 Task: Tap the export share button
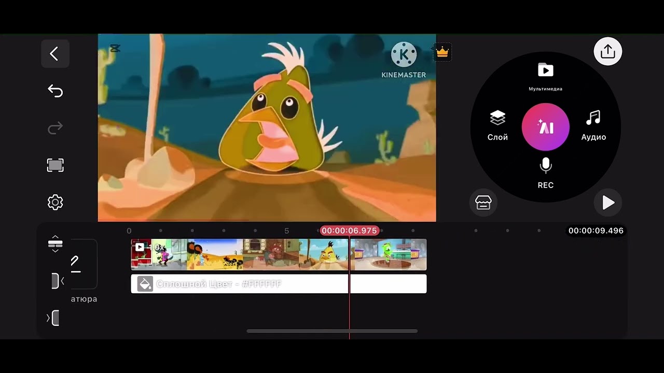[x=607, y=51]
